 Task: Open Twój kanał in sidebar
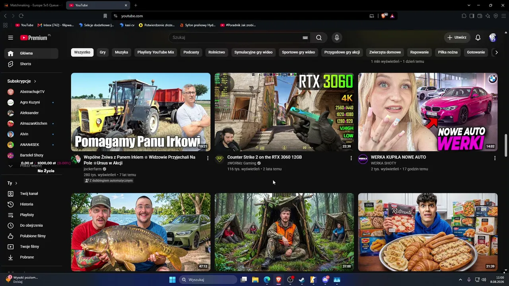point(31,193)
